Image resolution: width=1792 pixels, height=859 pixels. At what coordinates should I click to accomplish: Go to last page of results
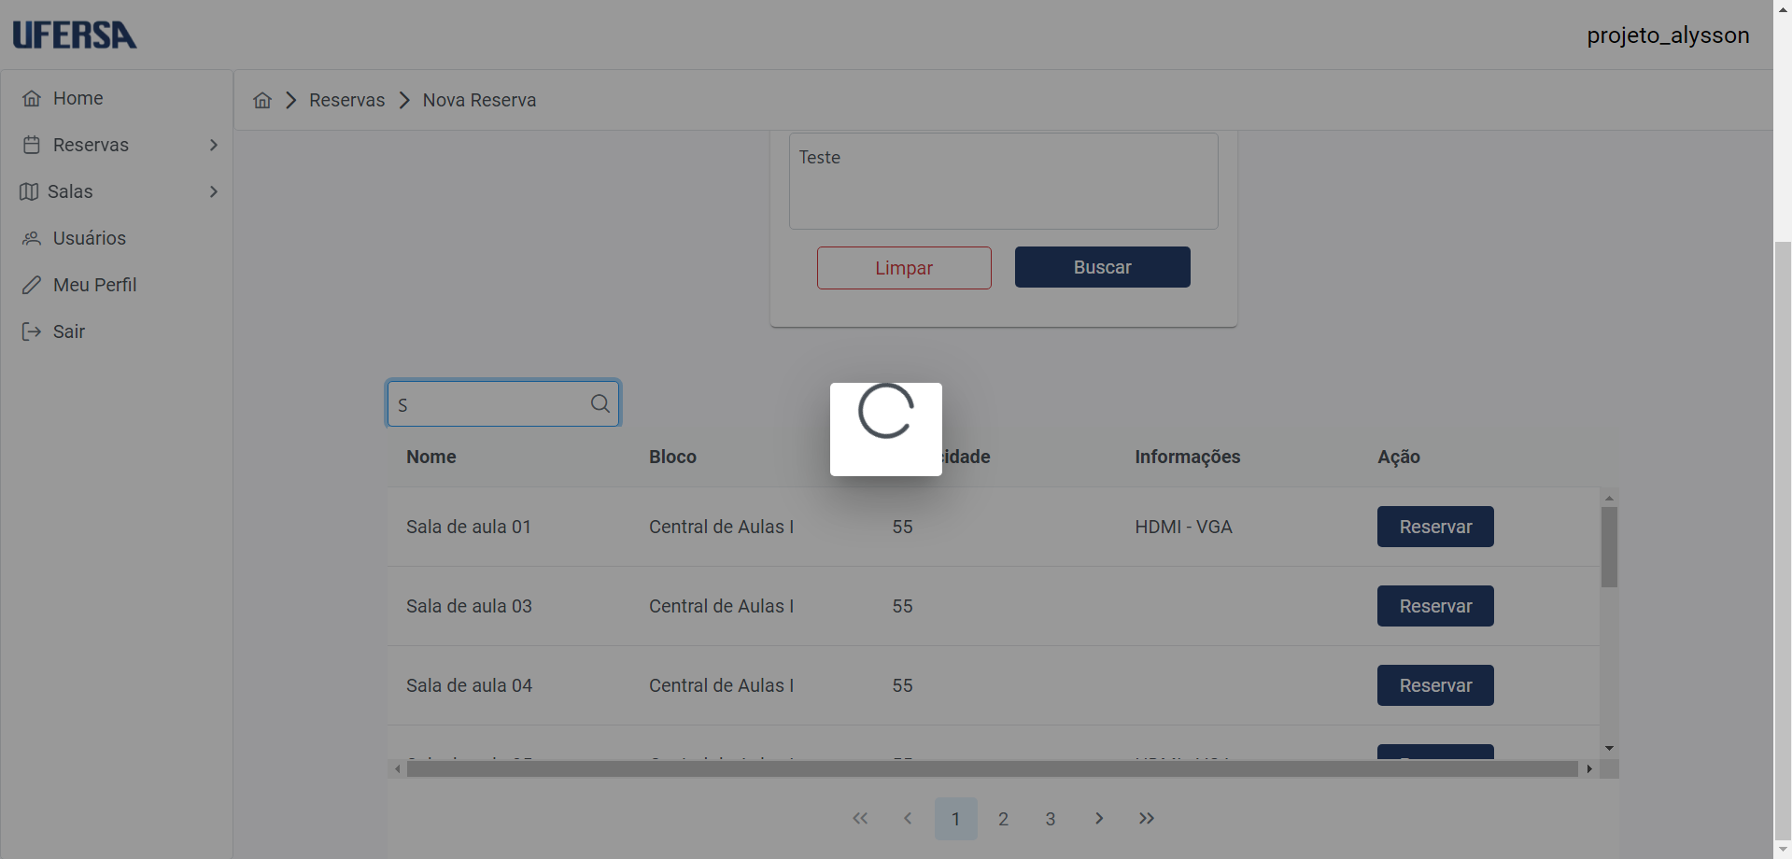pos(1147,818)
